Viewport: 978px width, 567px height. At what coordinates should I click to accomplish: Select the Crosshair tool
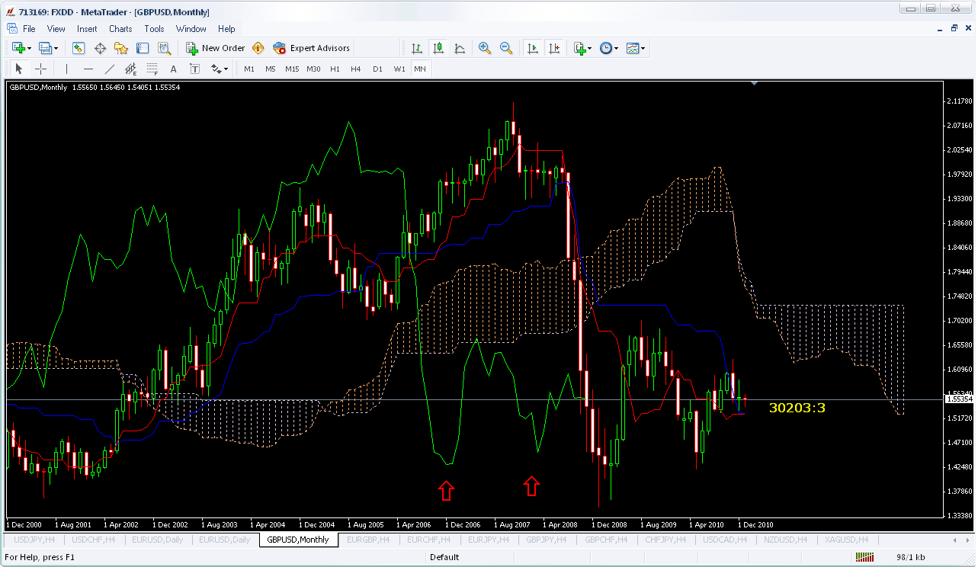[x=41, y=69]
